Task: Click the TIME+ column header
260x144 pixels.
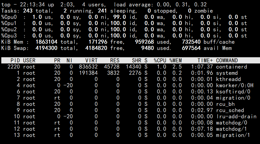Action: tap(205, 61)
